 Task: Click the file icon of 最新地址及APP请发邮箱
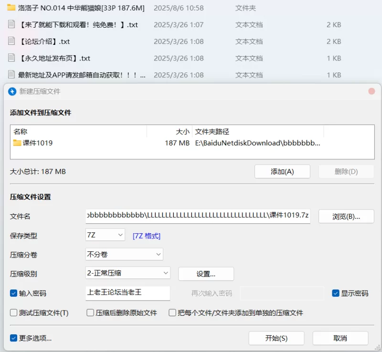11,74
